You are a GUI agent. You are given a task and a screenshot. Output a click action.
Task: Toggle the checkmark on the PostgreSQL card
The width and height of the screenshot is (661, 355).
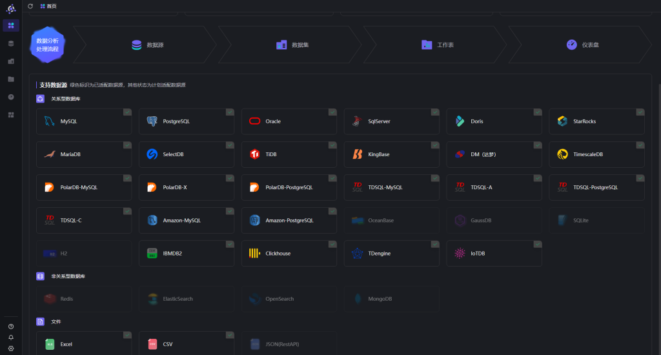(x=230, y=112)
